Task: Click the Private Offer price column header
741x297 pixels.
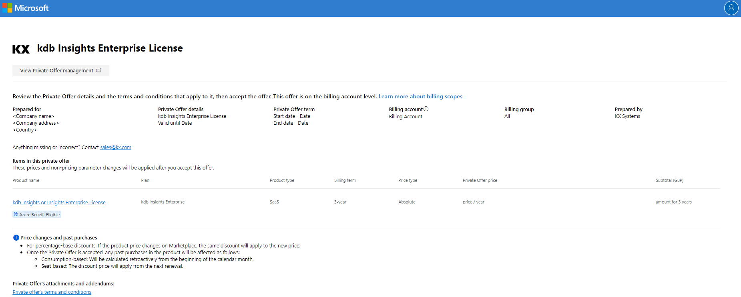Action: coord(480,181)
